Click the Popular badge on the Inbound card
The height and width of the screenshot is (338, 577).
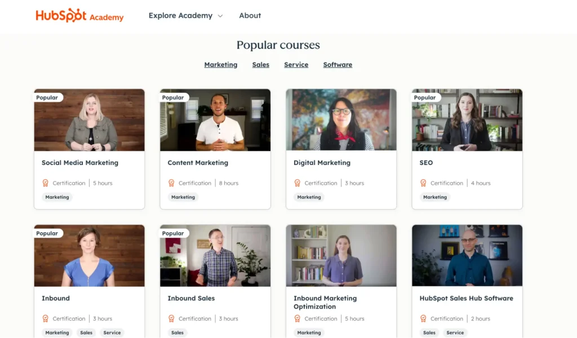pyautogui.click(x=47, y=233)
